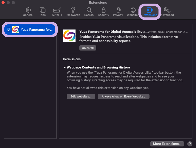Open the Websites preferences pane
This screenshot has height=148, width=196.
[133, 12]
